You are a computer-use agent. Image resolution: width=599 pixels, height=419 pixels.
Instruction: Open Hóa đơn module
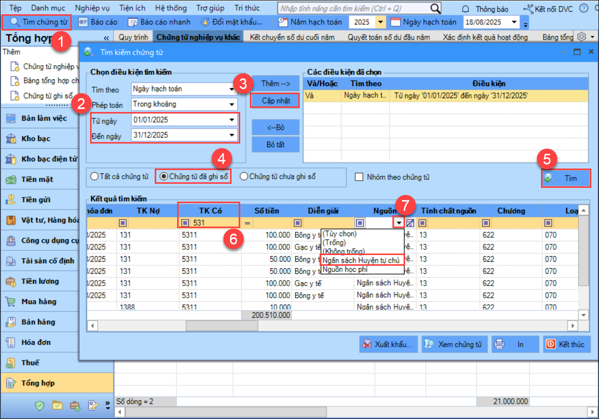pyautogui.click(x=40, y=342)
